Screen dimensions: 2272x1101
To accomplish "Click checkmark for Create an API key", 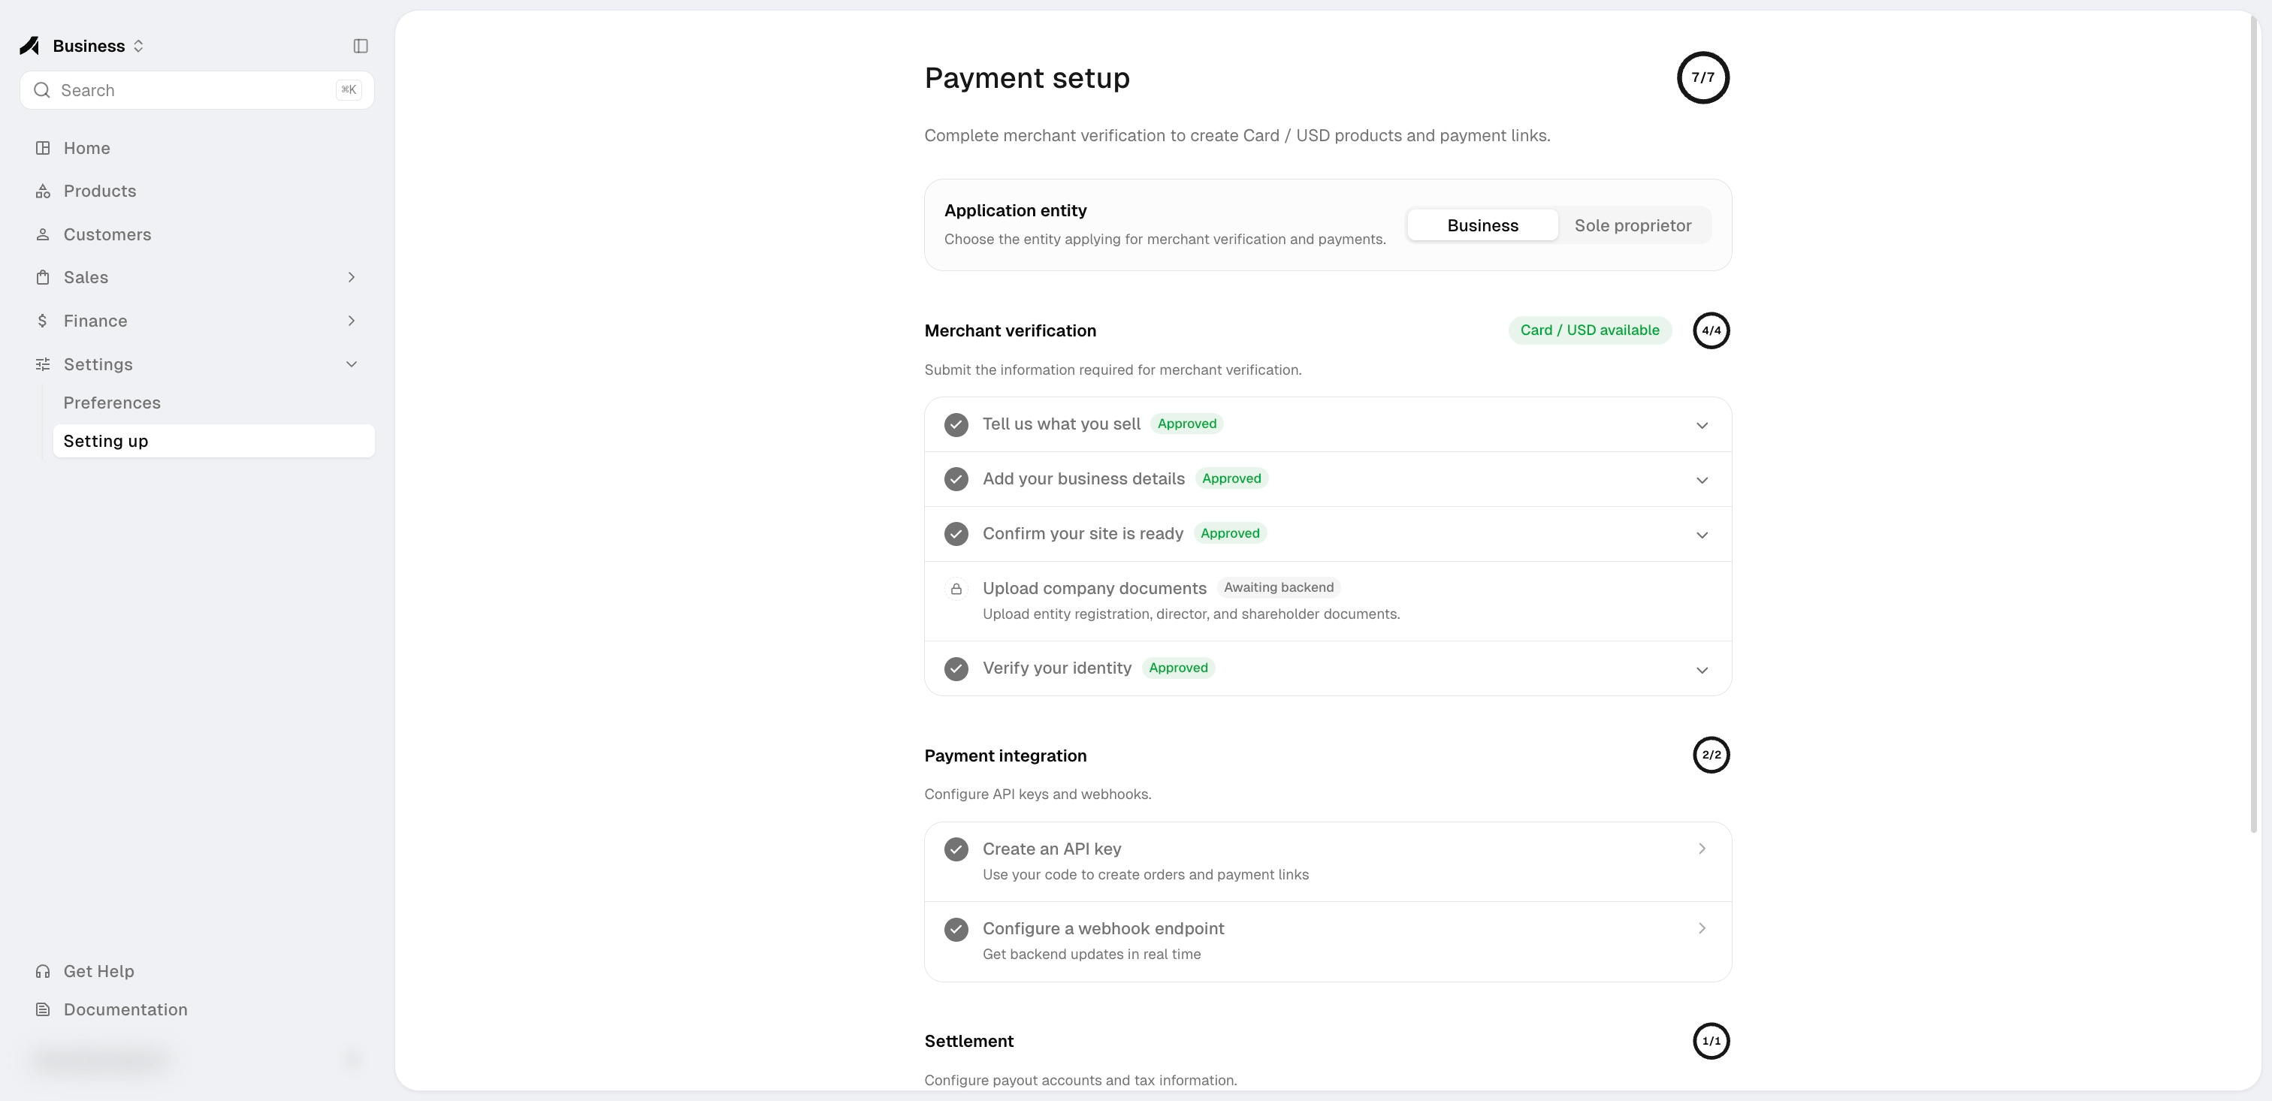I will pos(956,849).
